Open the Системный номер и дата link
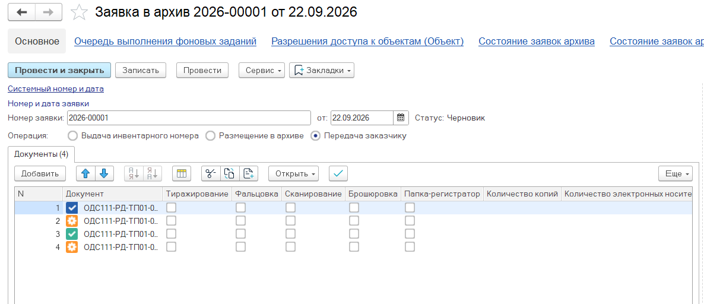The height and width of the screenshot is (304, 704). point(56,89)
